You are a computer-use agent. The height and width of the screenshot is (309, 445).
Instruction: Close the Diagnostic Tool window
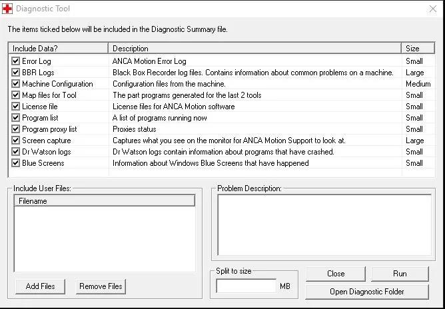(433, 9)
